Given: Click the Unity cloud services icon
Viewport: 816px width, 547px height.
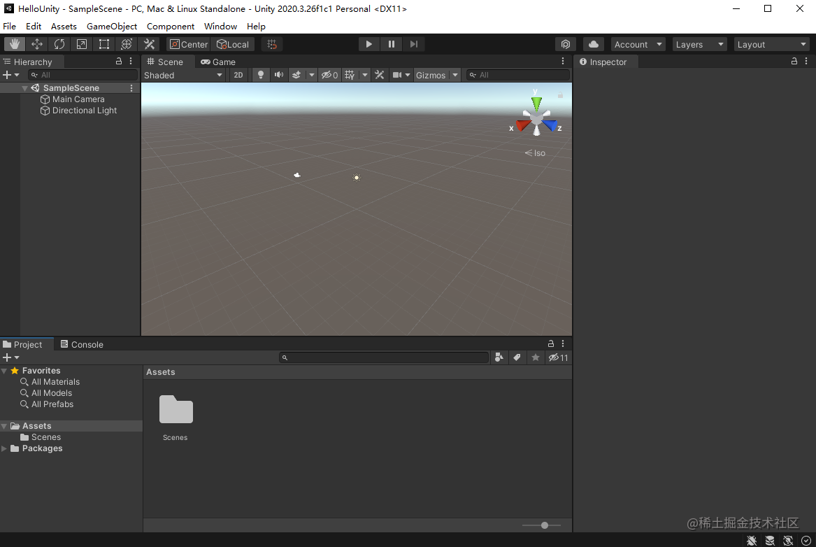Looking at the screenshot, I should tap(594, 43).
